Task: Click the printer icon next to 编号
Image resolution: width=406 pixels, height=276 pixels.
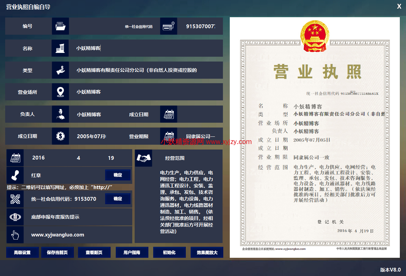Action: (x=60, y=26)
